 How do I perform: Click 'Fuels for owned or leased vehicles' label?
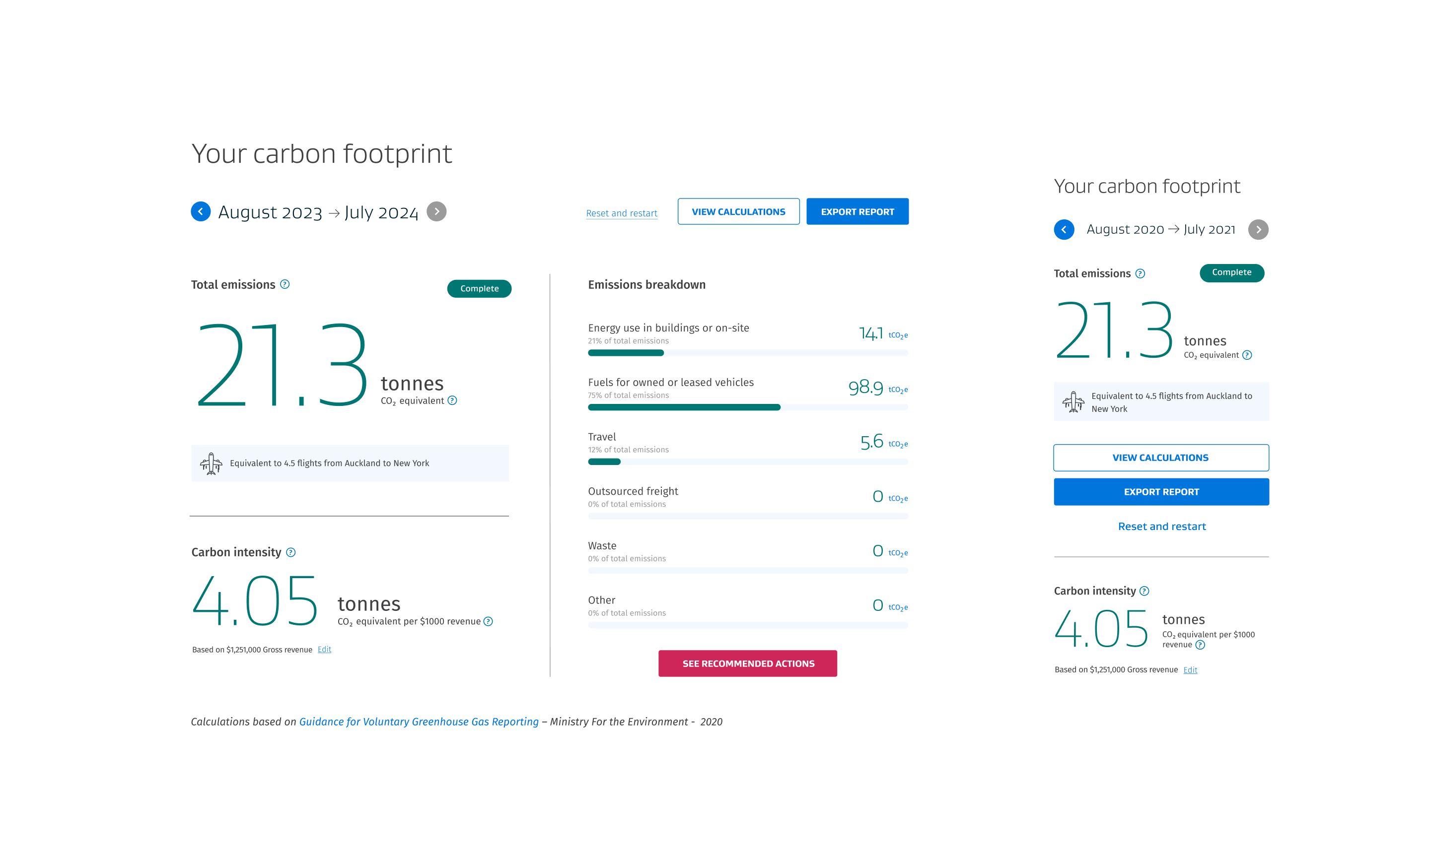(x=671, y=383)
